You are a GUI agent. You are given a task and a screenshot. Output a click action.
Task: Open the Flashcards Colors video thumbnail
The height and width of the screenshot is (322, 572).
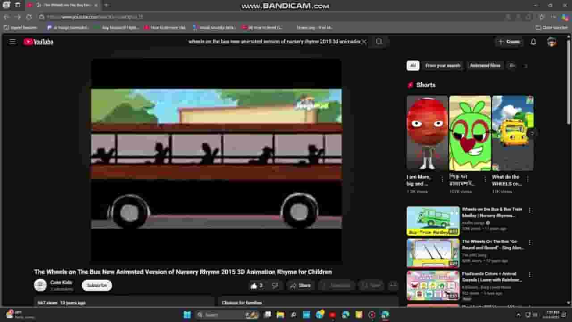433,285
